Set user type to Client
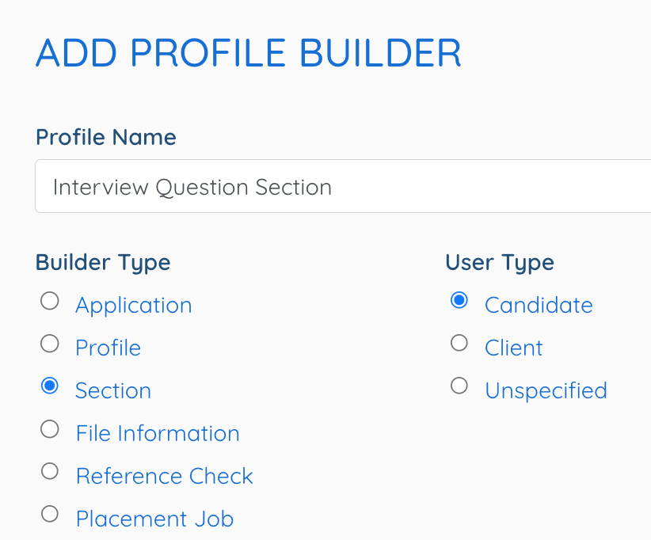This screenshot has width=651, height=540. [x=459, y=343]
